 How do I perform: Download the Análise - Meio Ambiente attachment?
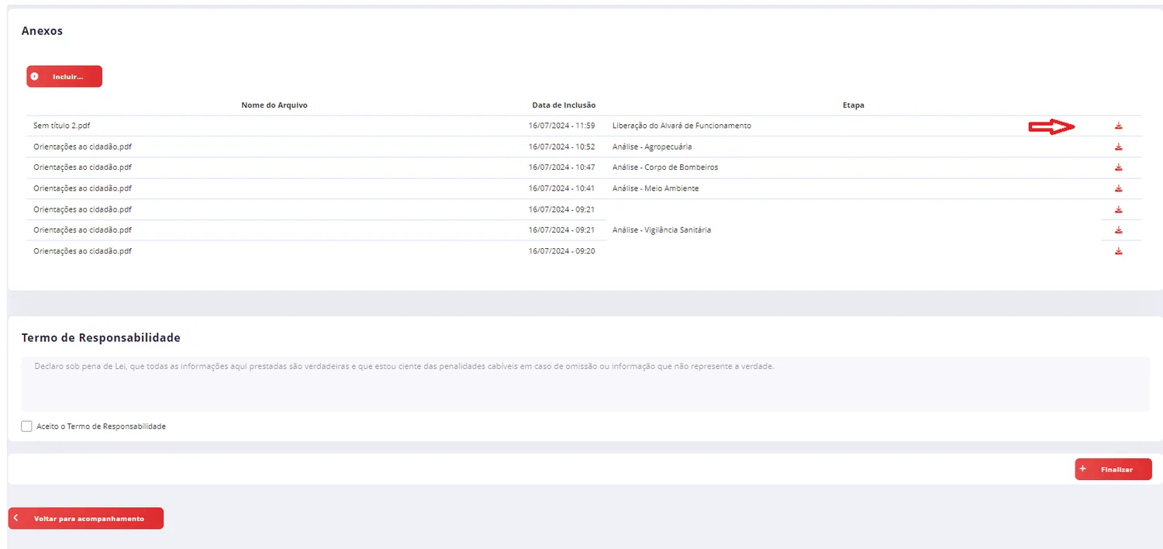pyautogui.click(x=1118, y=188)
